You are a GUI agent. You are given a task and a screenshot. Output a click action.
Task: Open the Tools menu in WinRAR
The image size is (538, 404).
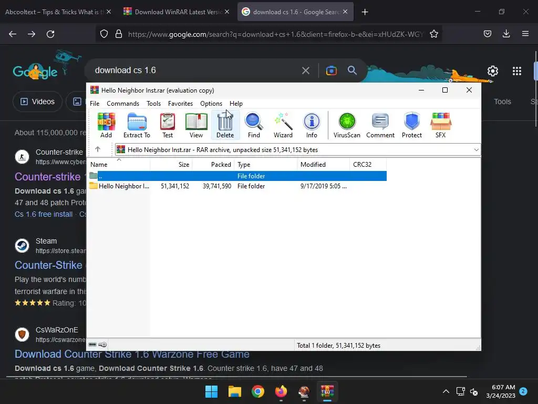pos(153,104)
